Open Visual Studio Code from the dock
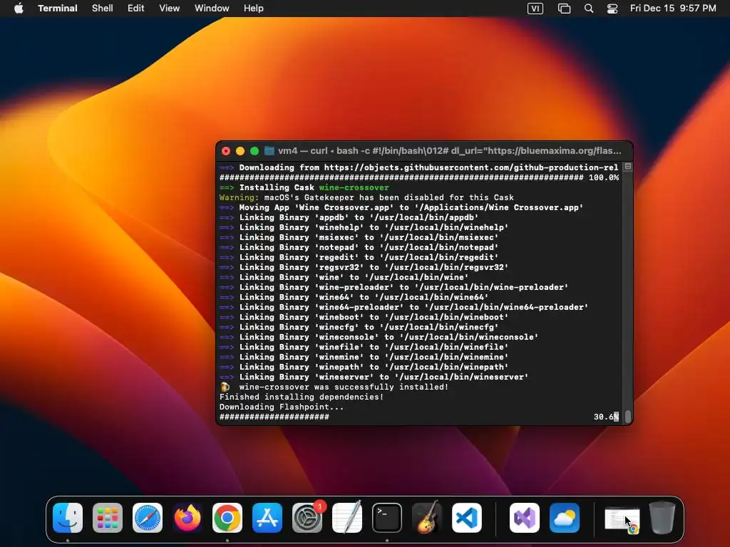This screenshot has height=547, width=730. coord(466,518)
